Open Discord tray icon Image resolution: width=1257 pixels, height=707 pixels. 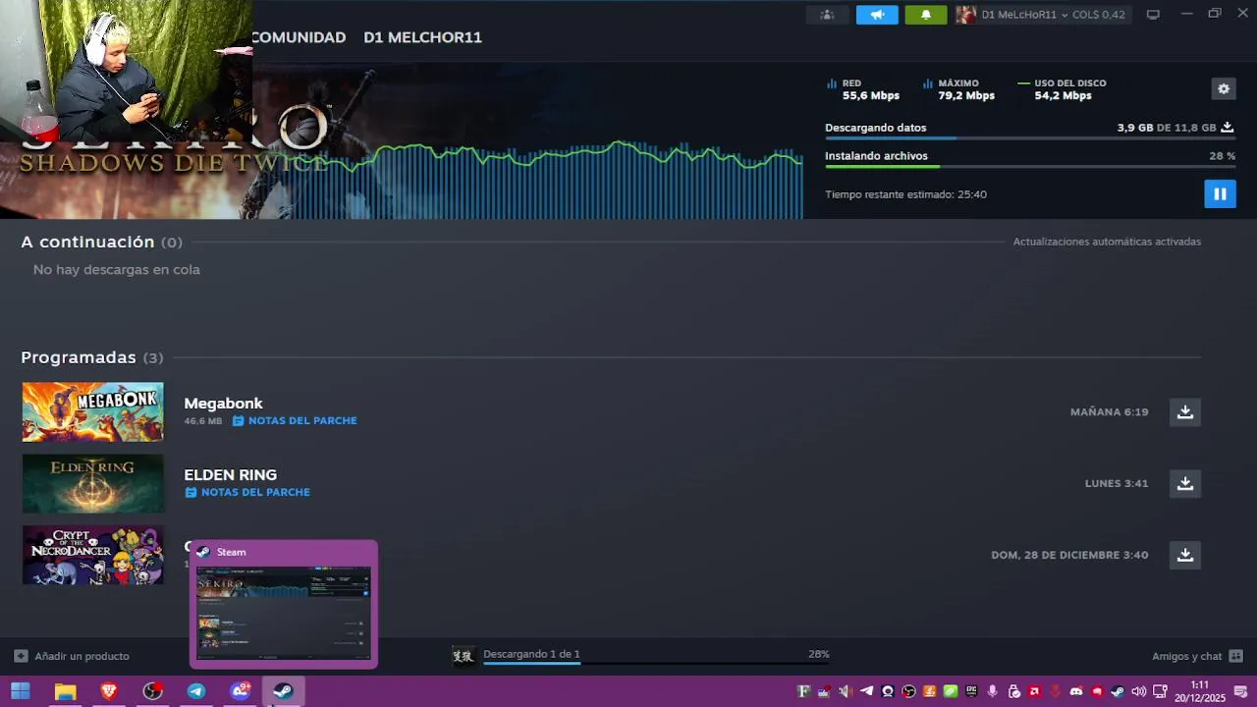[x=1076, y=692]
